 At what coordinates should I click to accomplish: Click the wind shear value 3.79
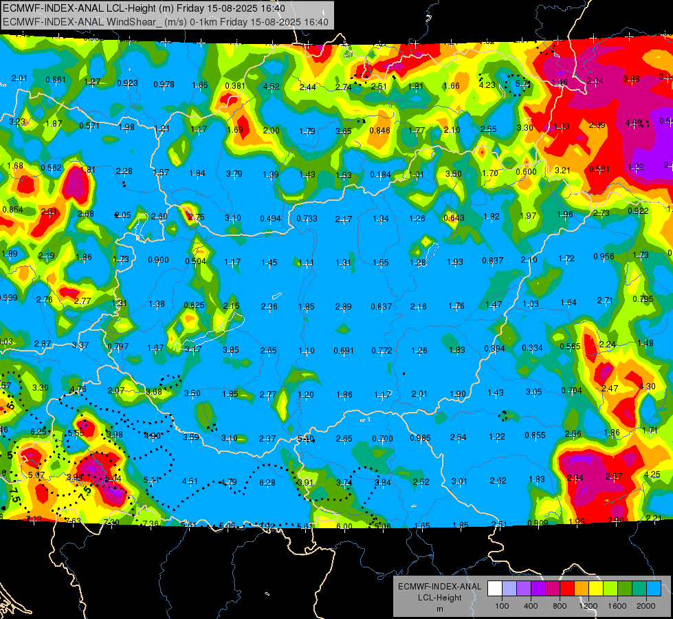[234, 173]
